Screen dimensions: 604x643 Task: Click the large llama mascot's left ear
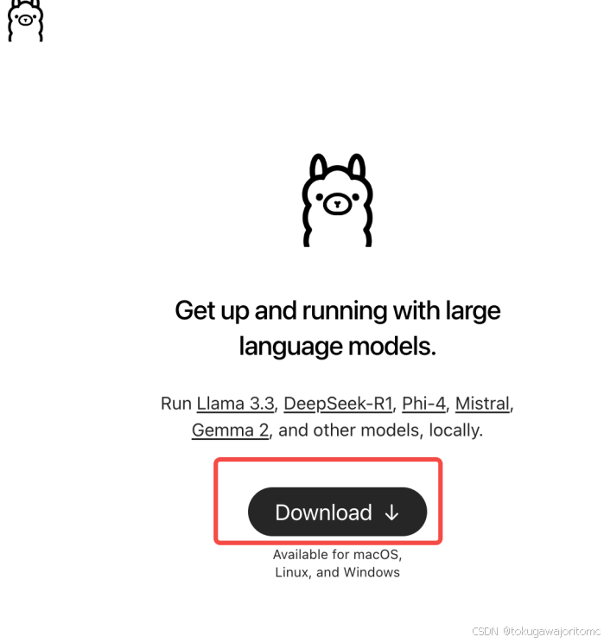click(318, 165)
